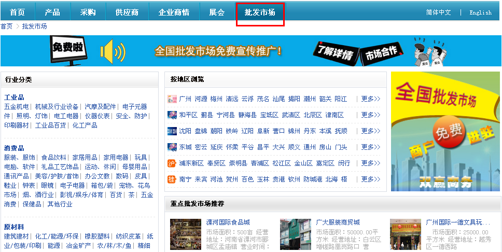Click the orange 桂 icon
The width and height of the screenshot is (502, 252).
coord(172,179)
